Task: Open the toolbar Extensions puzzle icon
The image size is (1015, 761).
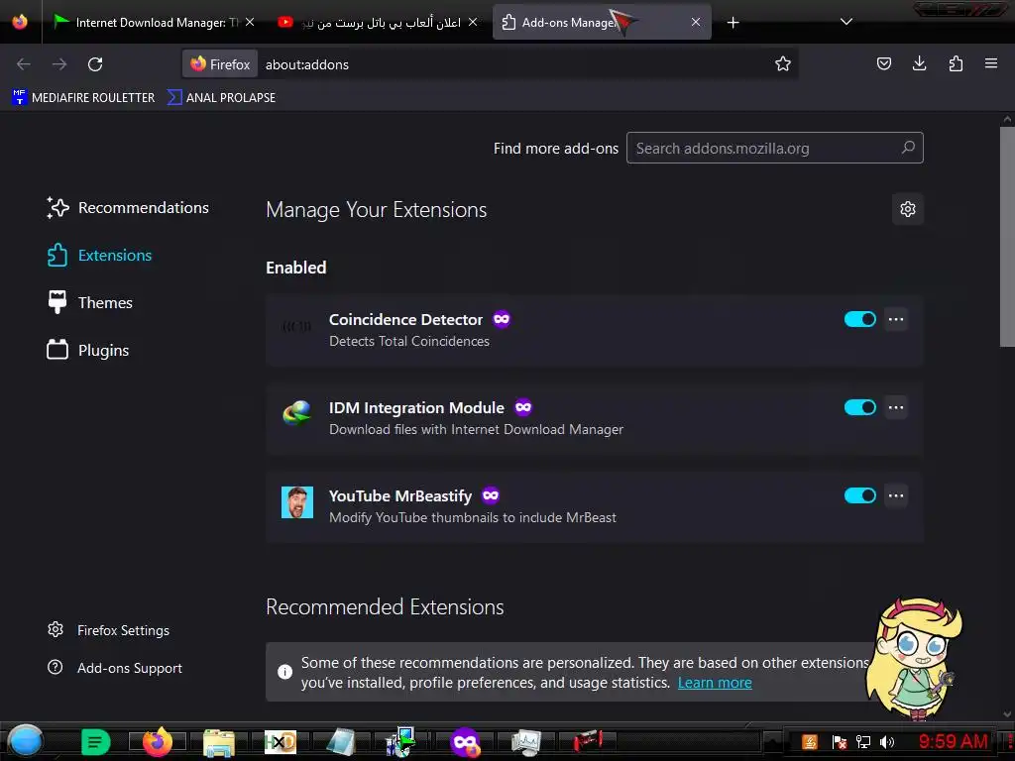Action: pos(956,63)
